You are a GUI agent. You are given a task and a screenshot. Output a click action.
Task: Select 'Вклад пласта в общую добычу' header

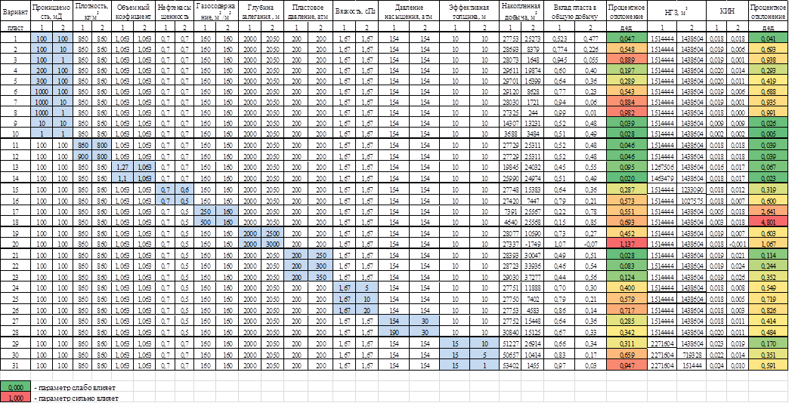click(x=574, y=11)
